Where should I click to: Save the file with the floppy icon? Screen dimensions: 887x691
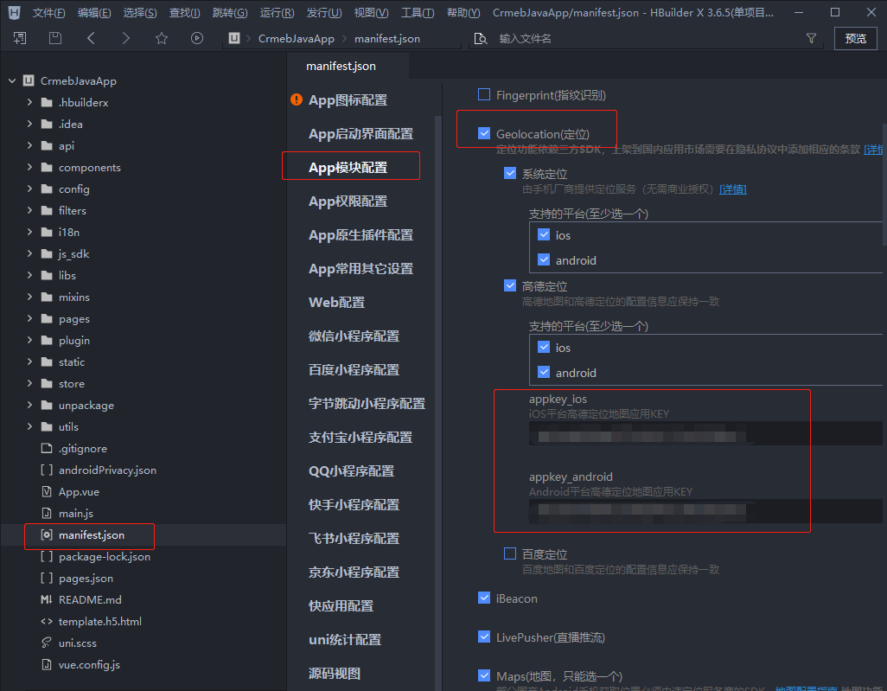point(54,38)
